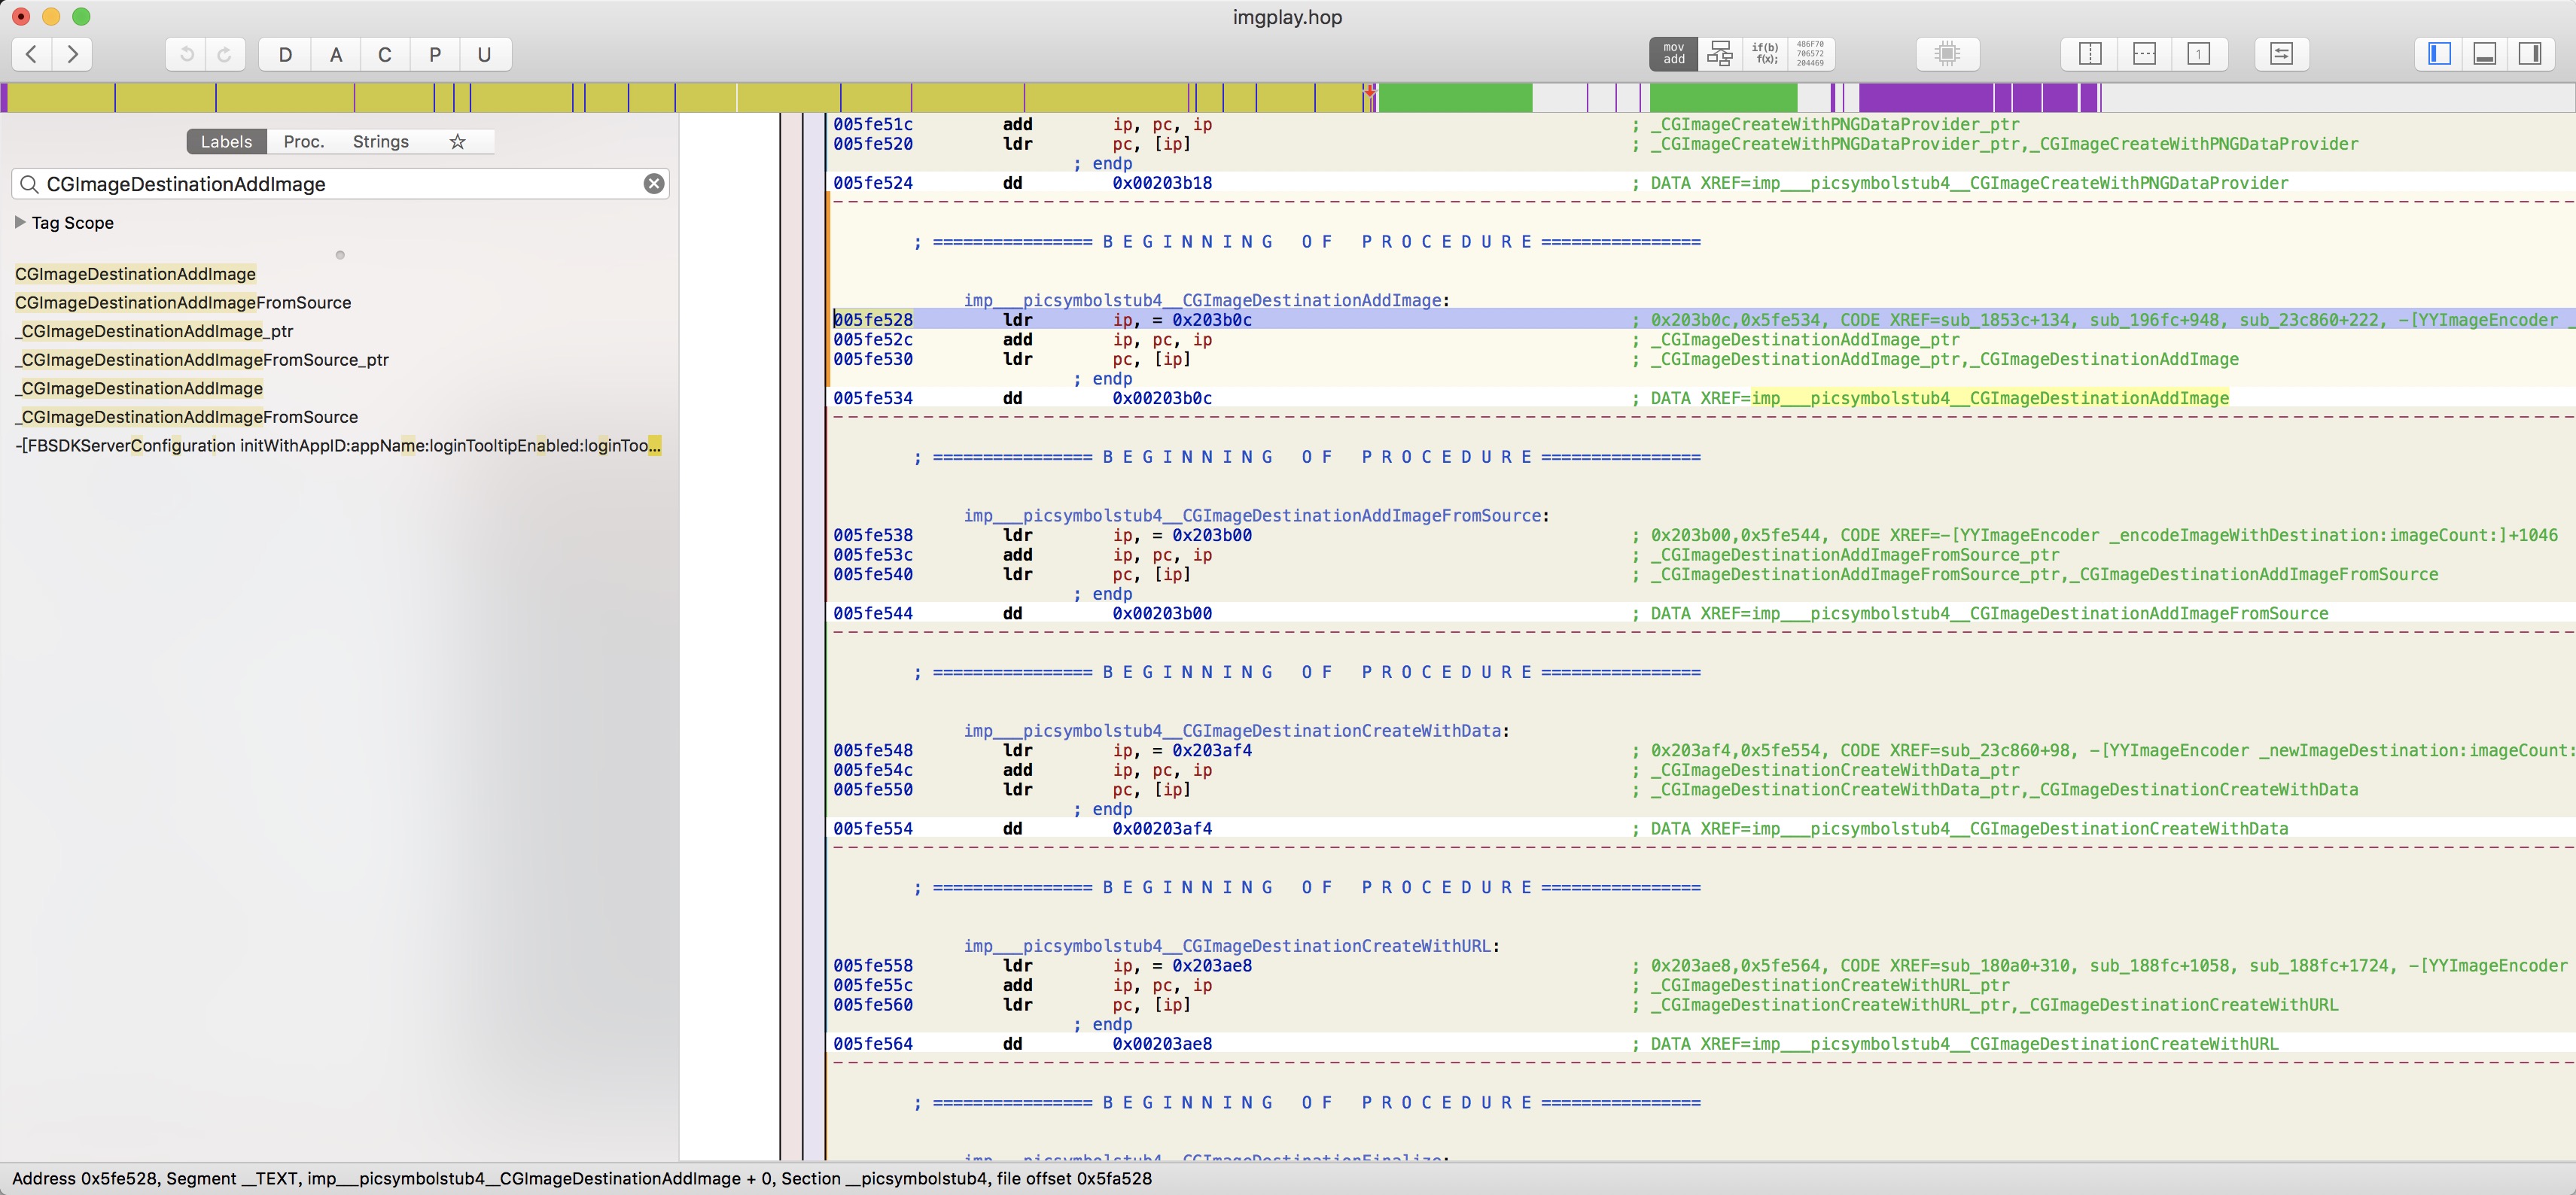Open pseudo-code view with if(b) icon

tap(1765, 54)
